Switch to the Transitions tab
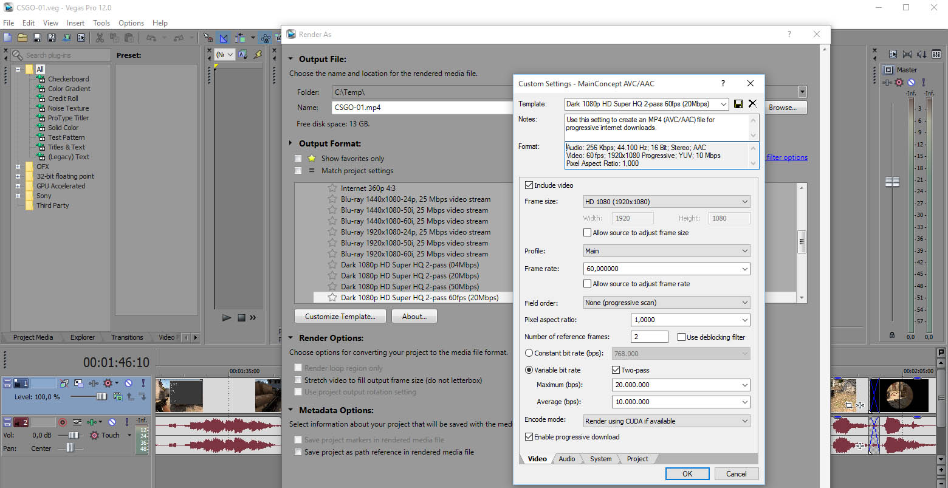 (127, 337)
